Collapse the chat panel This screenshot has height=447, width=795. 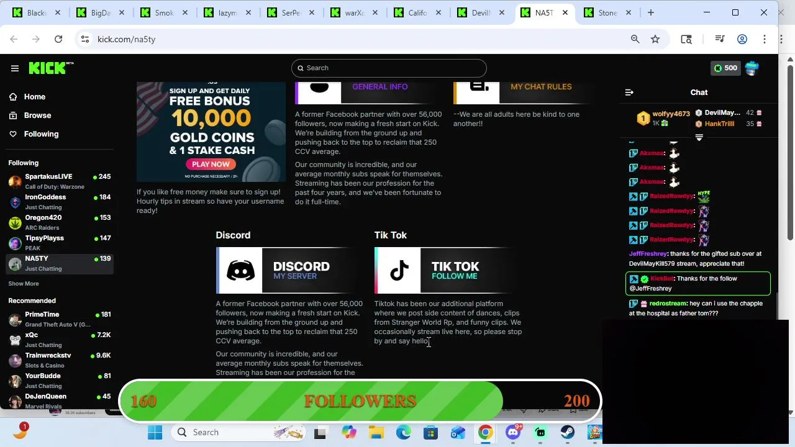[629, 93]
